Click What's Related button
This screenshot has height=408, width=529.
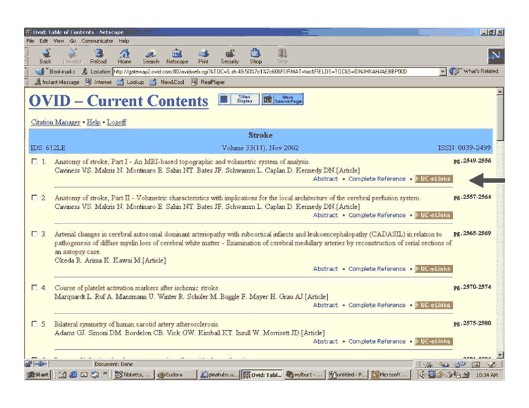(x=474, y=71)
